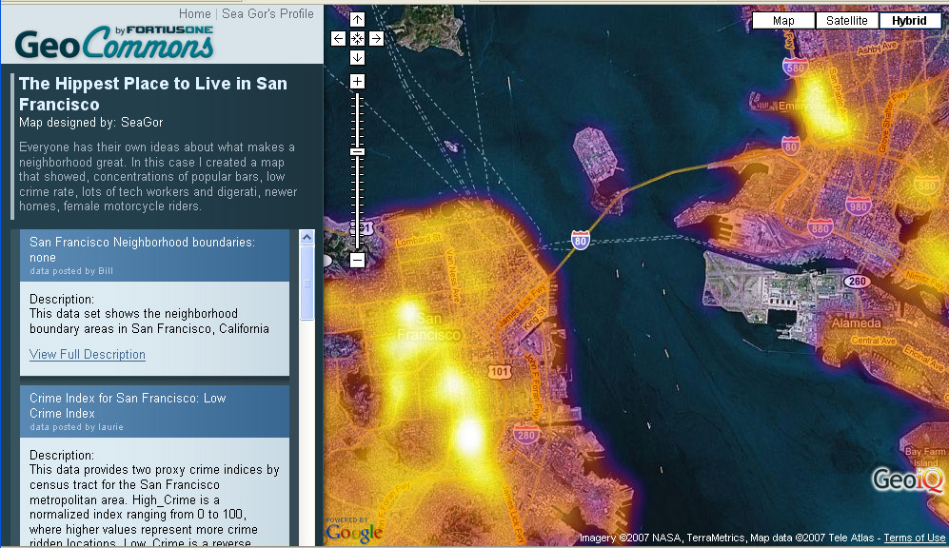This screenshot has width=949, height=548.
Task: Click the 101 highway shield
Action: coord(500,371)
